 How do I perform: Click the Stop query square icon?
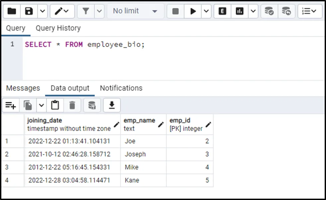(176, 11)
